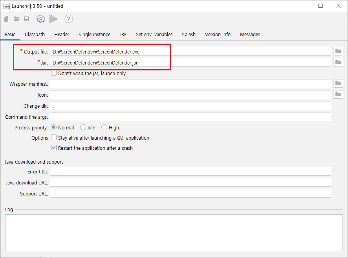Click the Support URL field
This screenshot has height=258, width=348.
[x=190, y=193]
